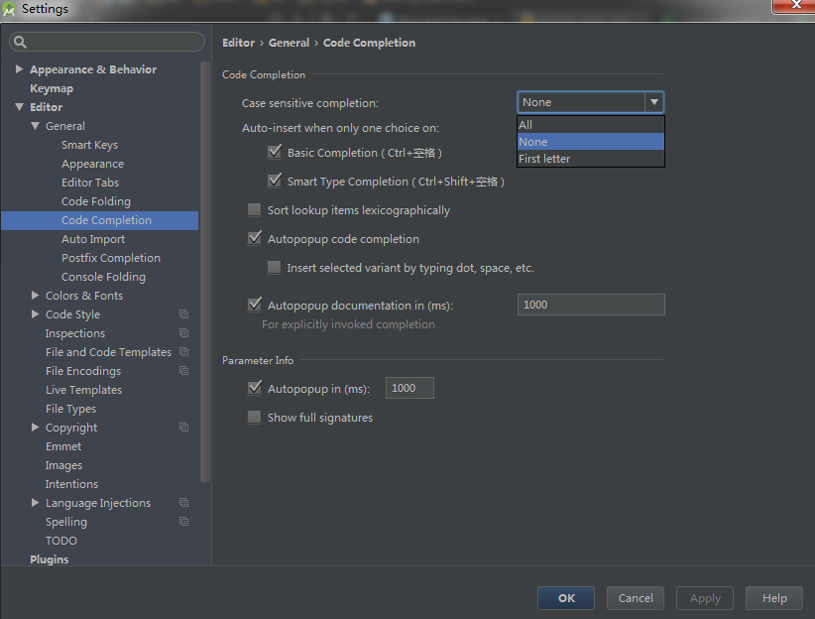Screen dimensions: 815x619
Task: Toggle the Smart Type Completion checkbox
Action: pos(275,181)
